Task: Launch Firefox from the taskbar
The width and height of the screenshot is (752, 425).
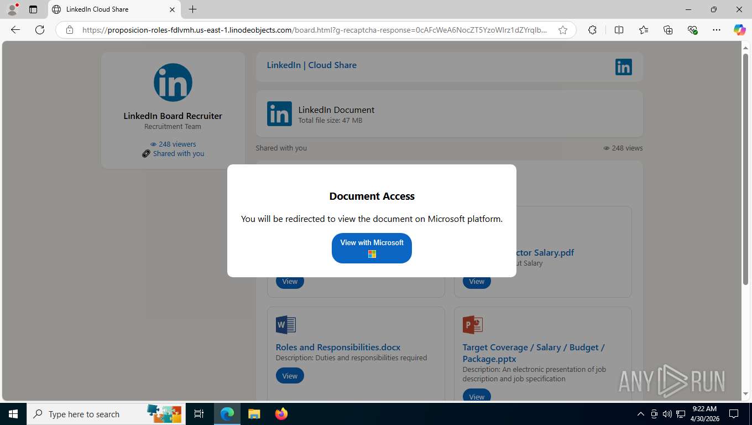Action: pos(281,414)
